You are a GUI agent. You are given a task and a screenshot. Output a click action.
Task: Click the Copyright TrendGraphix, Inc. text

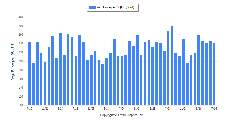(122, 115)
